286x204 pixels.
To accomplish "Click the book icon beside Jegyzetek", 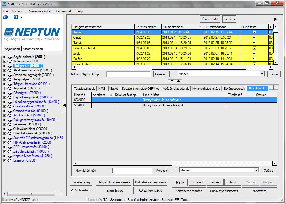I will click(10, 88).
